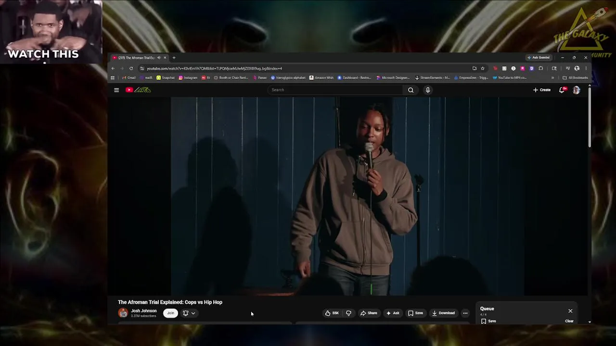The image size is (616, 346).
Task: Open the YouTube guide hamburger menu
Action: point(116,90)
